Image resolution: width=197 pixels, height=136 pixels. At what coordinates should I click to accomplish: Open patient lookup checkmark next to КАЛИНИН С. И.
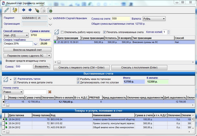(x=50, y=18)
